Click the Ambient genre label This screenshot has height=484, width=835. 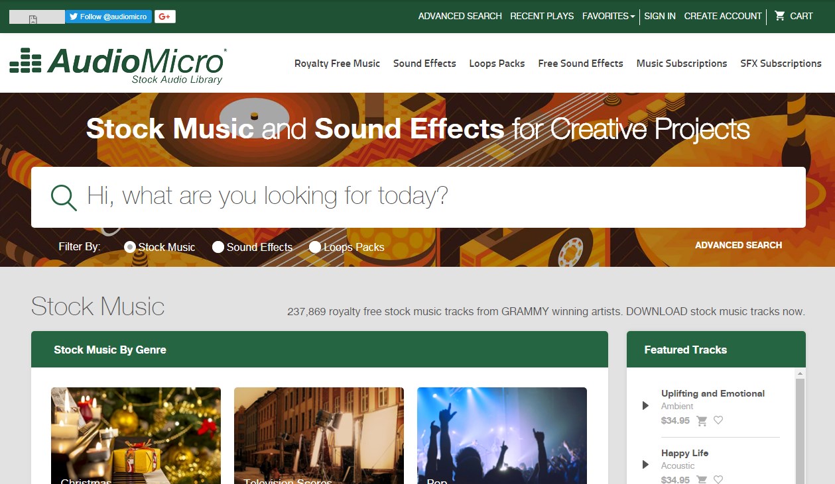click(677, 406)
